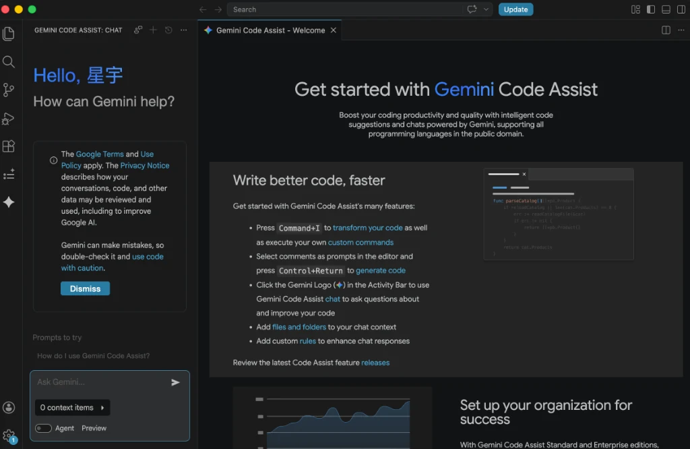Open the Customize Layout icon
This screenshot has height=449, width=690.
click(635, 9)
